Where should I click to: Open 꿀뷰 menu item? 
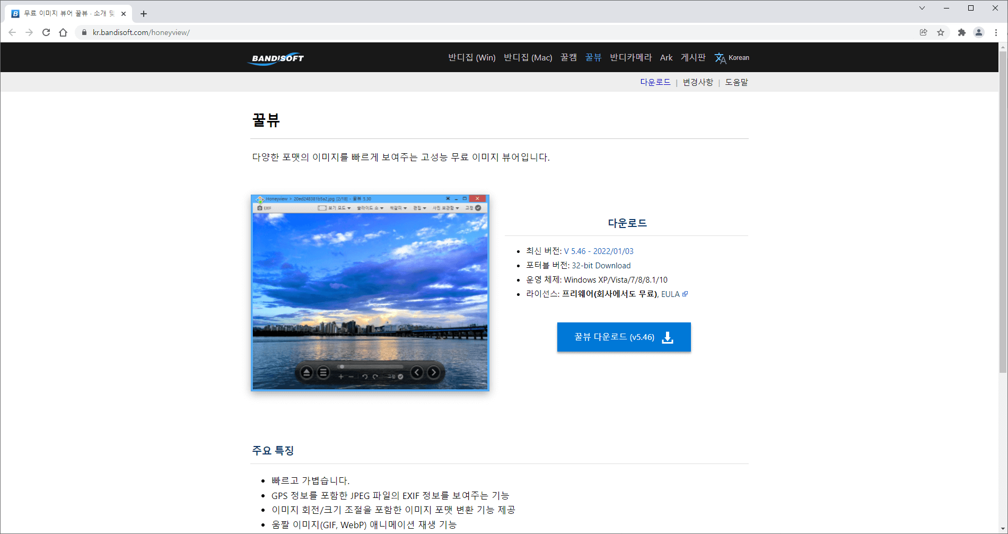click(x=593, y=57)
